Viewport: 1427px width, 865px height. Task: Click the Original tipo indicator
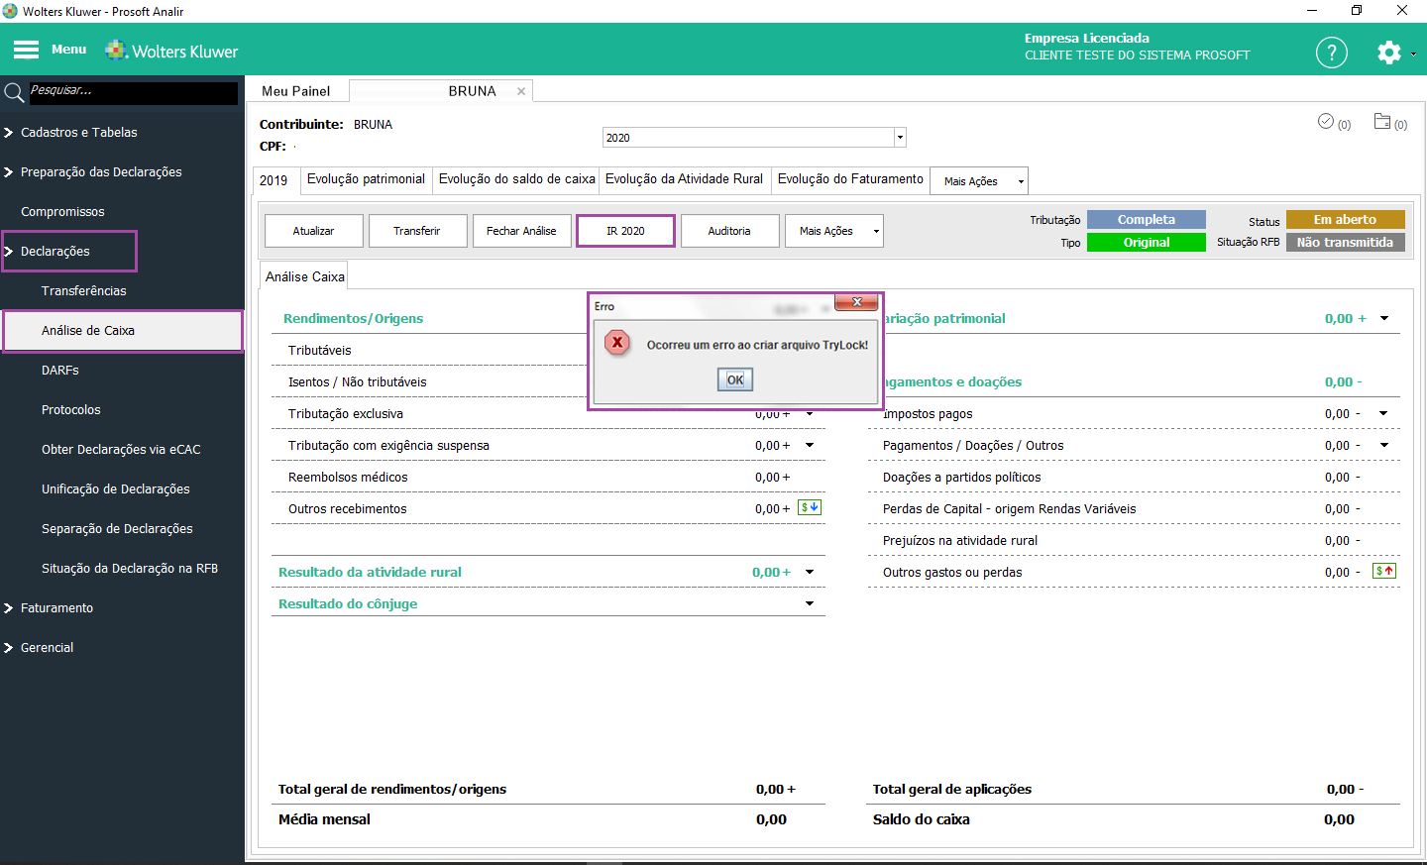[1147, 243]
